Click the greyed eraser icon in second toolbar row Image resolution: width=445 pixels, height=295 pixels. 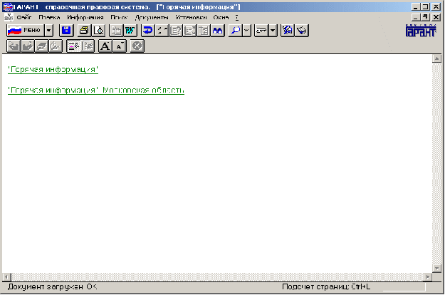[x=41, y=46]
